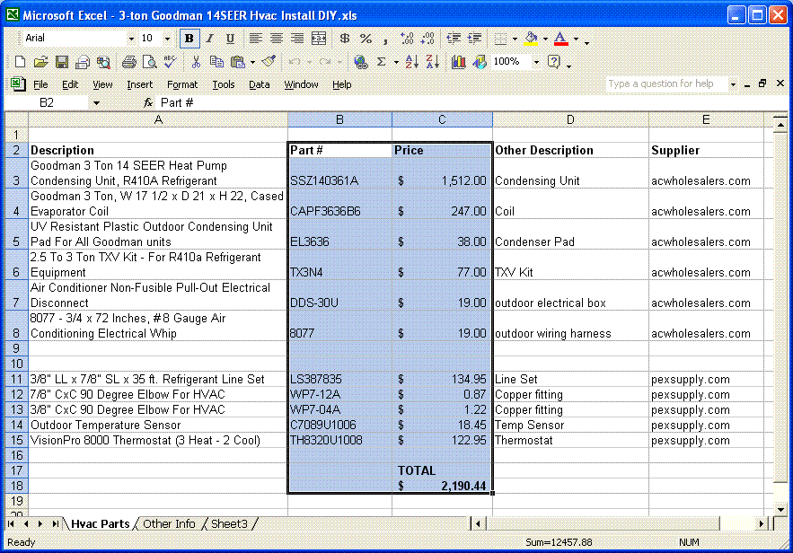Apply Percent Style icon
This screenshot has width=793, height=553.
(366, 39)
